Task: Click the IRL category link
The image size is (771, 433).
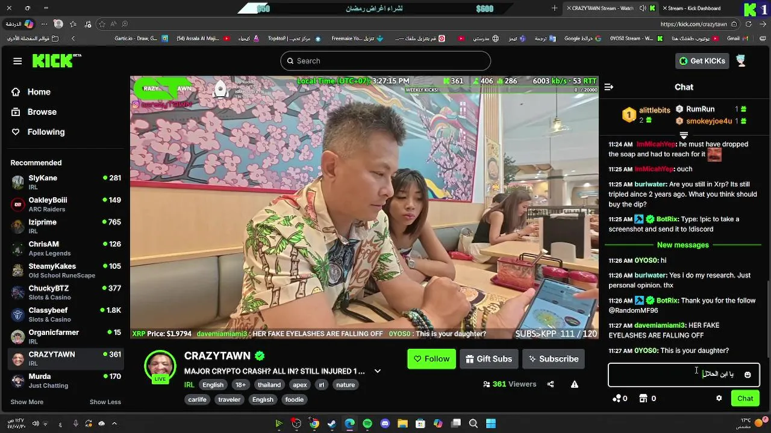Action: (x=189, y=385)
